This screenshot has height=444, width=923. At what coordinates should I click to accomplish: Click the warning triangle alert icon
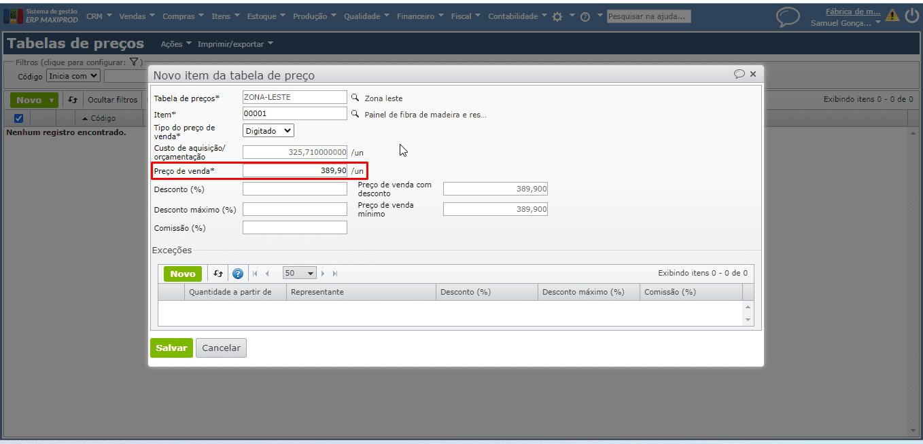pyautogui.click(x=892, y=16)
